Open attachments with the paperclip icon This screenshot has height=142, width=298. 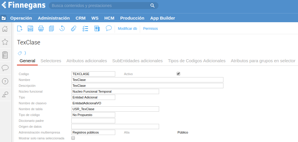73,28
